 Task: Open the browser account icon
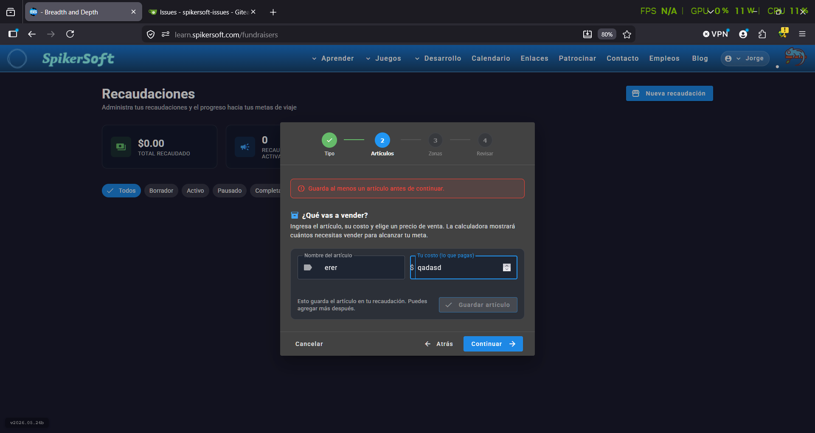[x=743, y=34]
